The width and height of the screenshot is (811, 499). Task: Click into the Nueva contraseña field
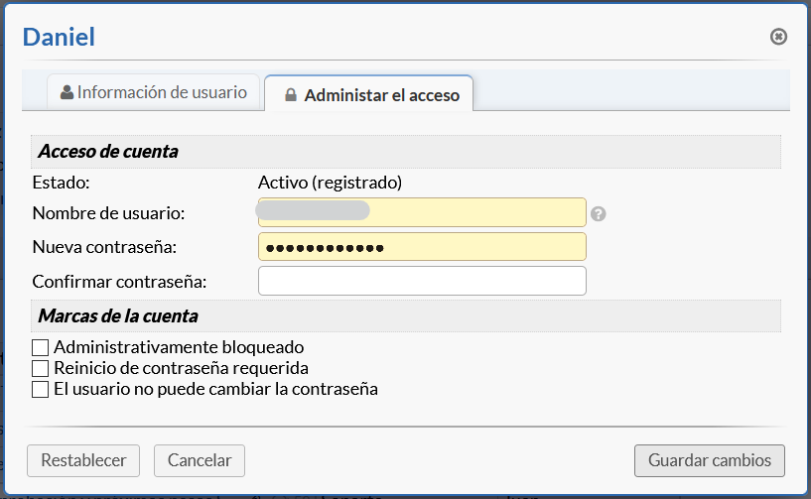point(422,247)
